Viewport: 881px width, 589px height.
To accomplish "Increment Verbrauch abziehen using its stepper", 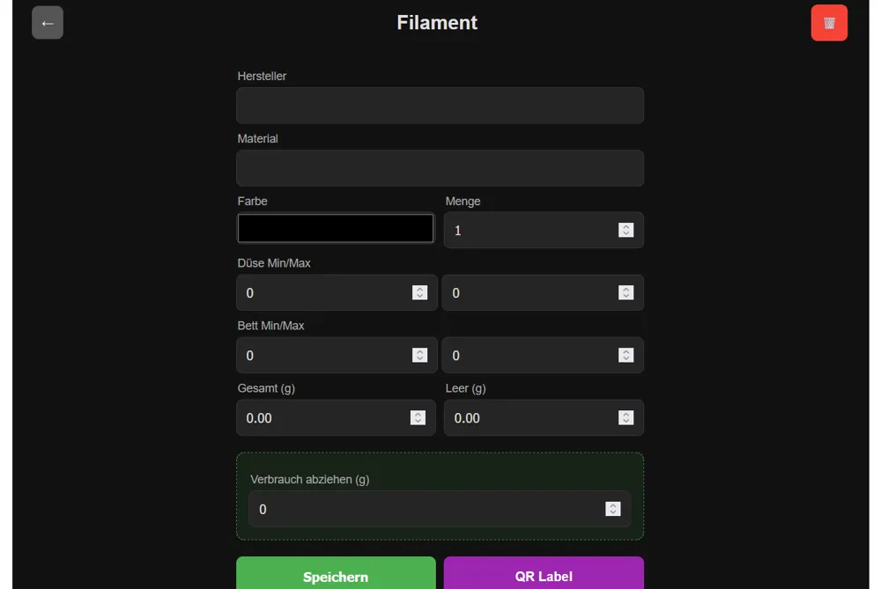I will pos(612,505).
